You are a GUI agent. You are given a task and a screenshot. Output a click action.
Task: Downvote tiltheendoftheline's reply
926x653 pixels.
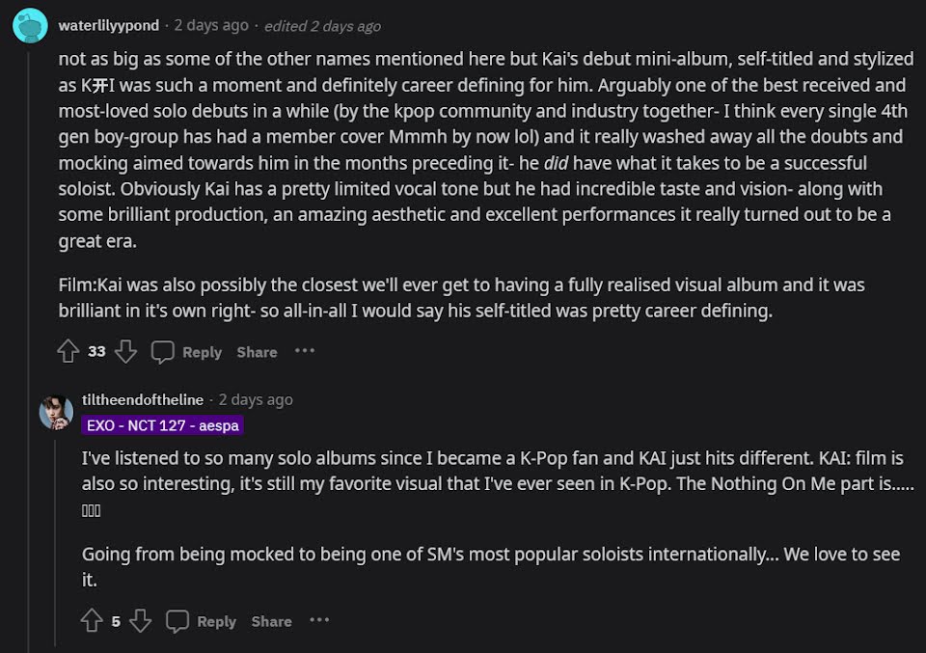coord(140,621)
